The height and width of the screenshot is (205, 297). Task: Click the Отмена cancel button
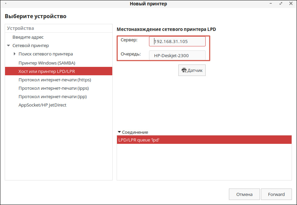[x=244, y=194]
